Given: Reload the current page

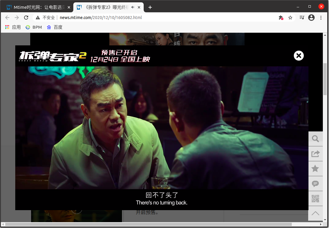Looking at the screenshot, I should coord(26,18).
